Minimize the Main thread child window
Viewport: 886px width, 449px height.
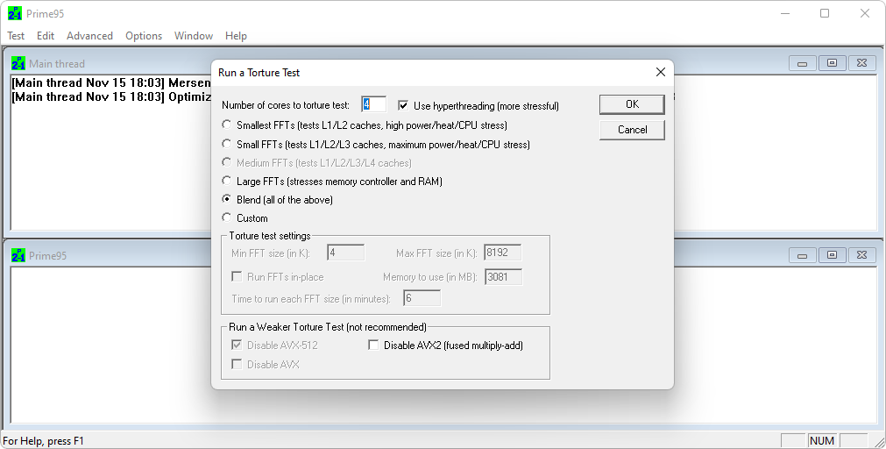[803, 63]
